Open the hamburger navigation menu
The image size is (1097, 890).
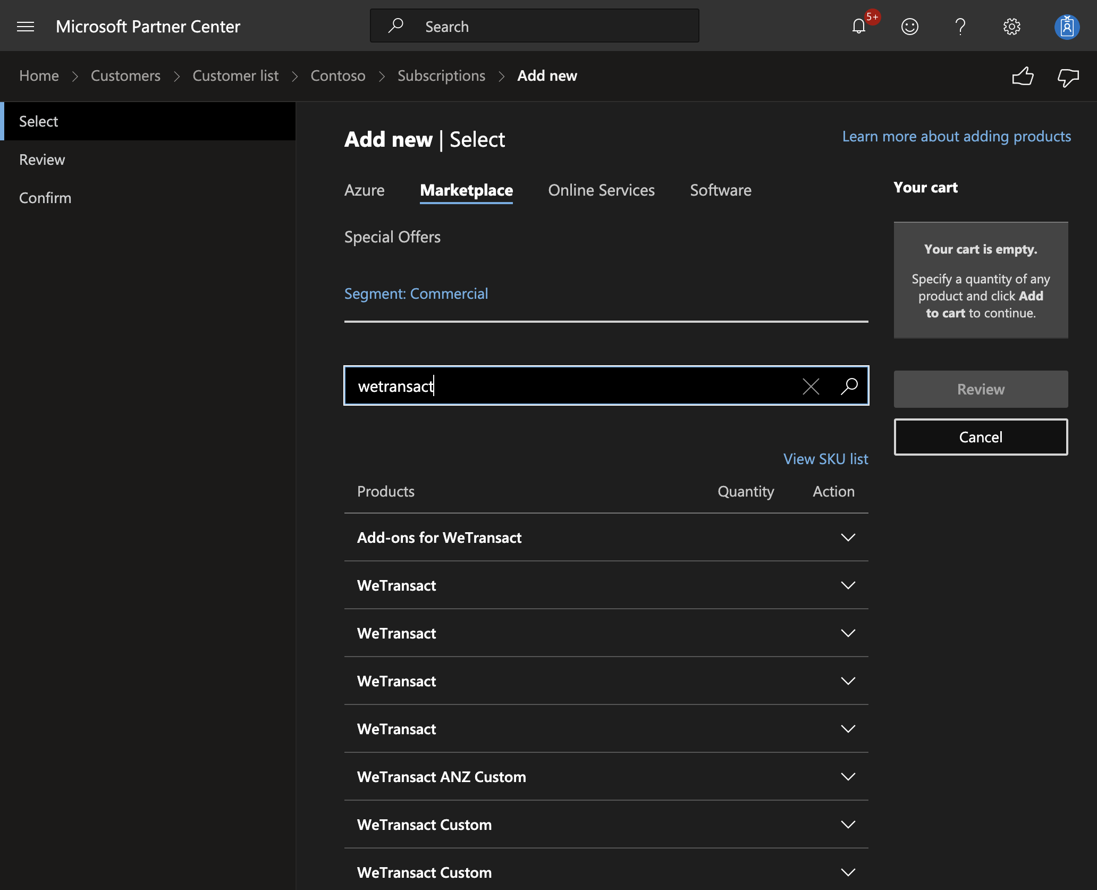[26, 26]
